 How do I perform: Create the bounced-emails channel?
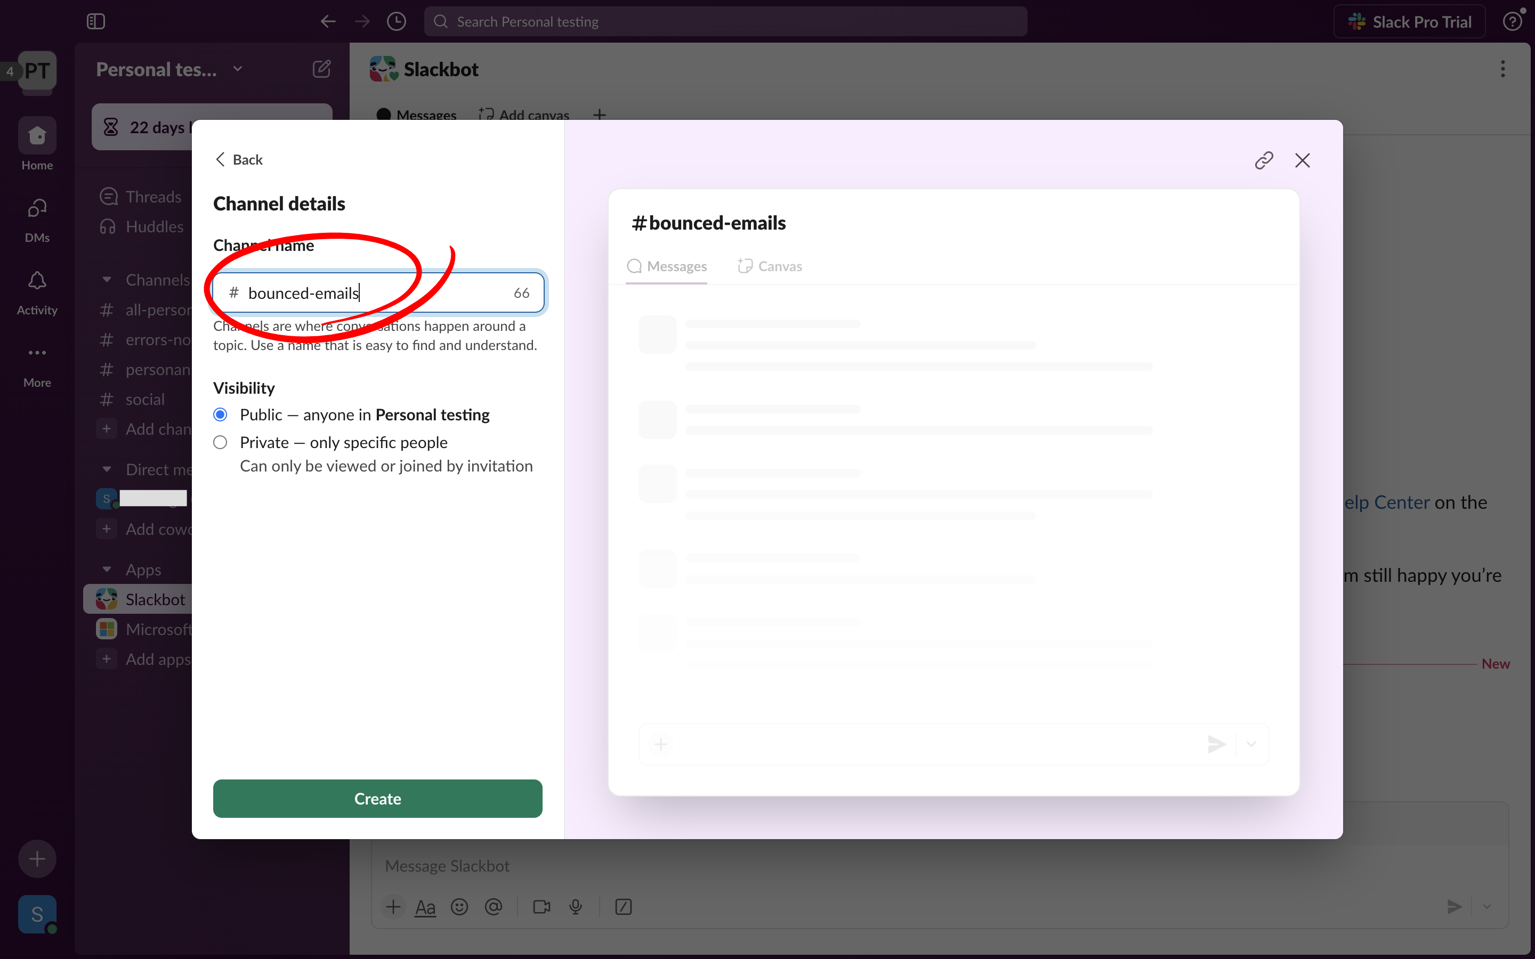click(x=377, y=799)
